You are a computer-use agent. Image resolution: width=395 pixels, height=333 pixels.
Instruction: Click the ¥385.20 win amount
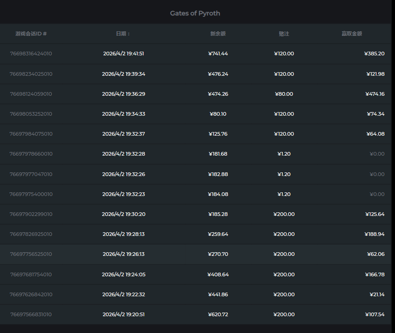coord(374,54)
